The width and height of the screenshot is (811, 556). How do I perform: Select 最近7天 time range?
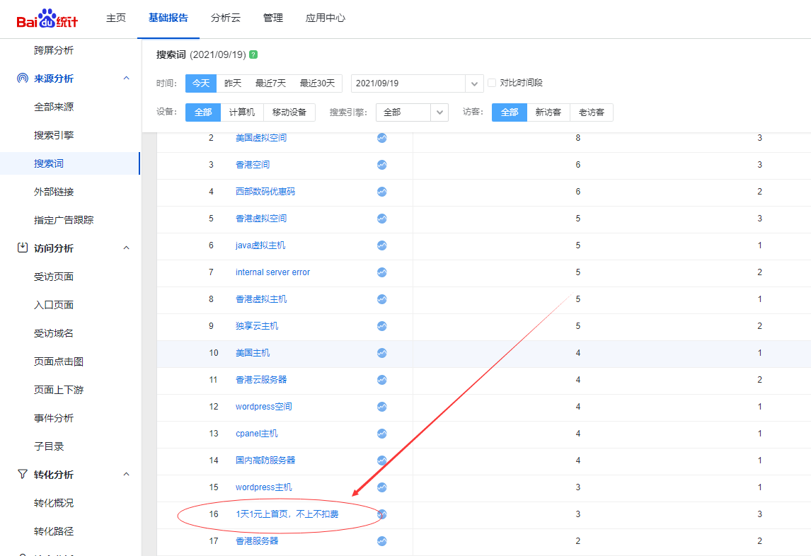pos(270,83)
